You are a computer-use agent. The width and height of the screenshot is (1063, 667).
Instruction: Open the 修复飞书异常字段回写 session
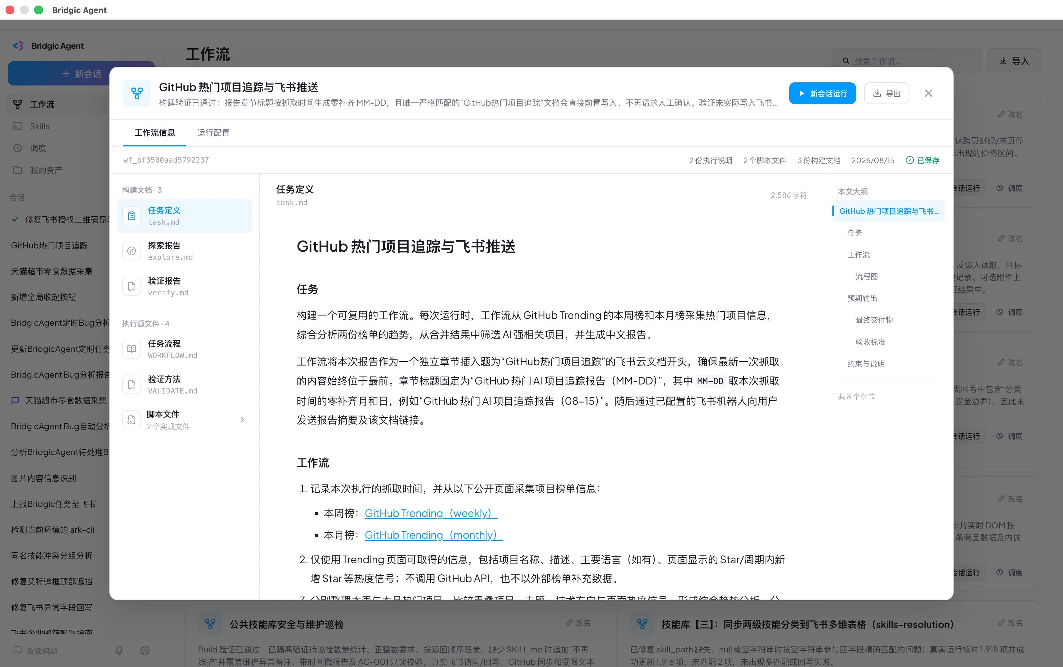52,607
